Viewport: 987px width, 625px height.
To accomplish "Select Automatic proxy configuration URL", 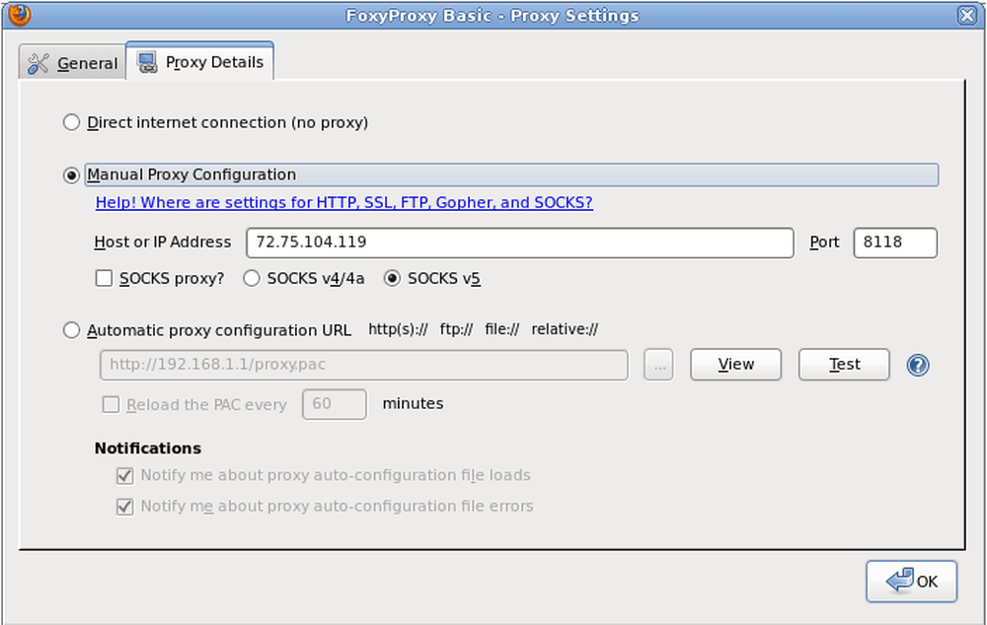I will tap(71, 329).
